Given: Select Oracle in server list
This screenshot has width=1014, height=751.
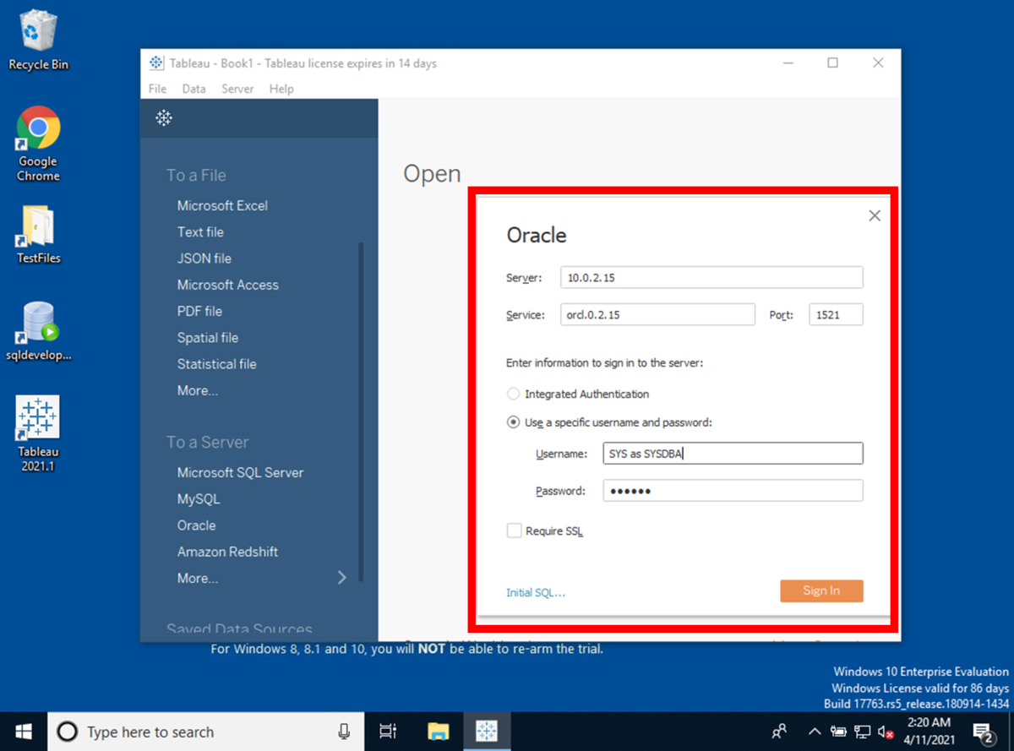Looking at the screenshot, I should (196, 525).
